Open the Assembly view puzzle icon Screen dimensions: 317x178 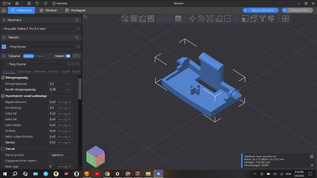[x=285, y=19]
